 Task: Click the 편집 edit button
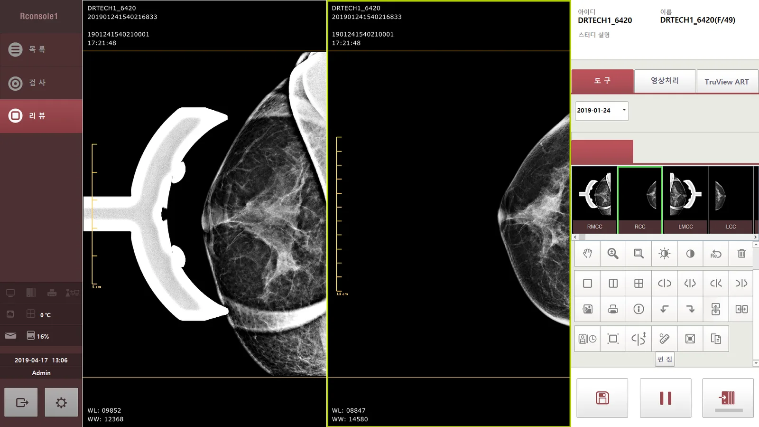coord(665,360)
